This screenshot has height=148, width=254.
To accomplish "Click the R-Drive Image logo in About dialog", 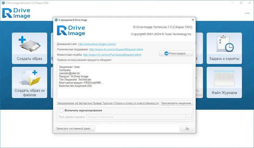I will (71, 30).
